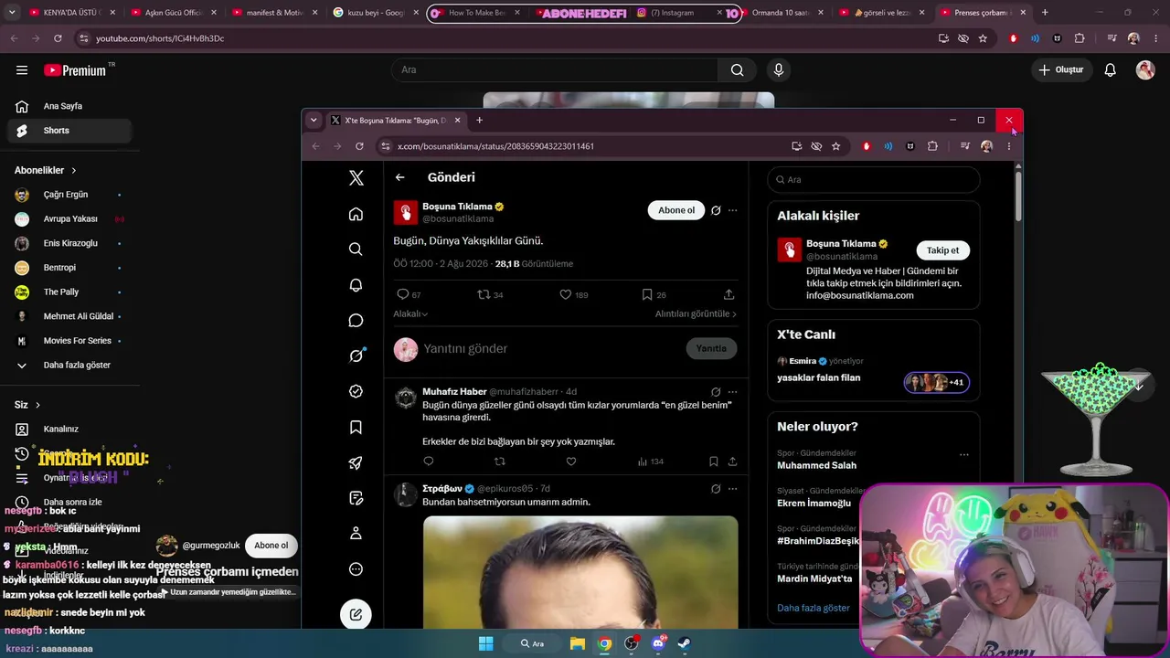
Task: Open Bookmarks in the X sidebar
Action: (x=356, y=427)
